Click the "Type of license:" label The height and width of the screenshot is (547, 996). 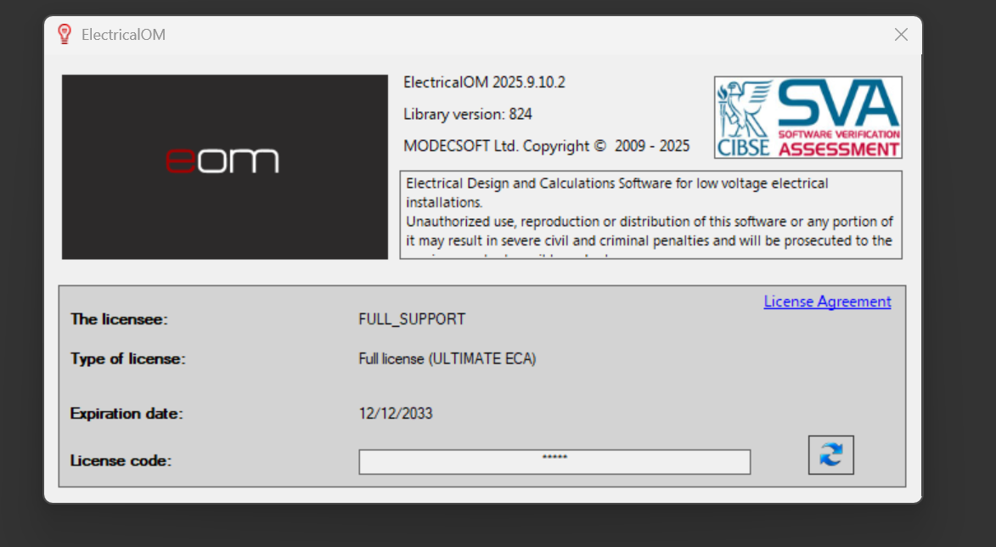[x=127, y=359]
